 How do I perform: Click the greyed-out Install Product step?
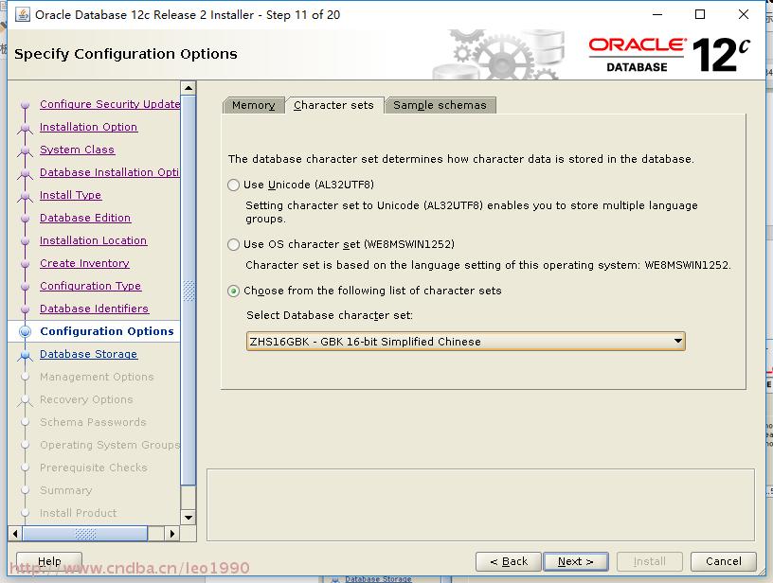[79, 513]
